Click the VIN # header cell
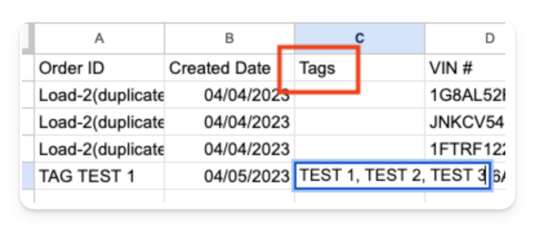 [x=465, y=68]
